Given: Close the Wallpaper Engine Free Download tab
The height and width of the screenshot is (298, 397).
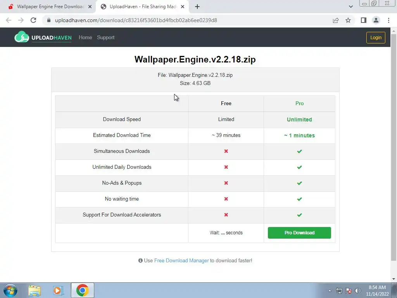Looking at the screenshot, I should 90,7.
